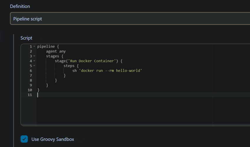Click the empty line 11 in the editor

(x=118, y=95)
